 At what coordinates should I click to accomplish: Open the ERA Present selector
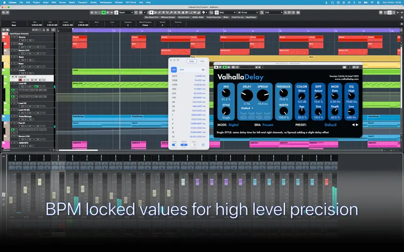pos(268,125)
